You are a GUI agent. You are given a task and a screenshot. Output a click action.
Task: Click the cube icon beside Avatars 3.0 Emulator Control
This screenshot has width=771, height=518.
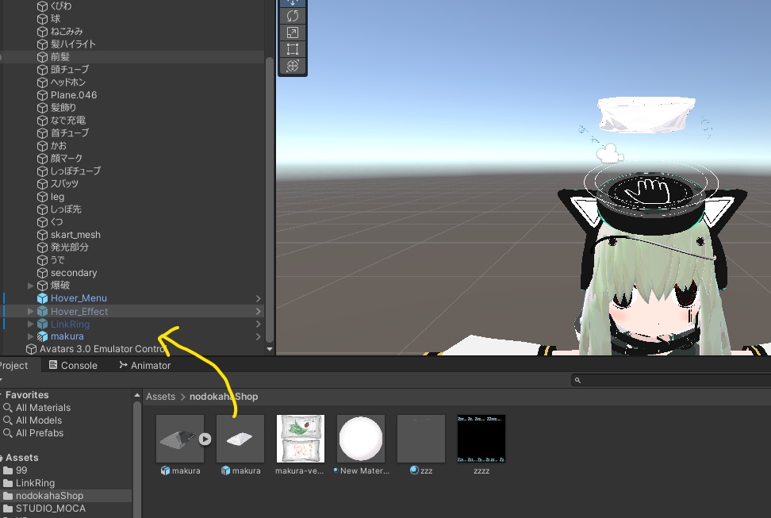tap(32, 349)
